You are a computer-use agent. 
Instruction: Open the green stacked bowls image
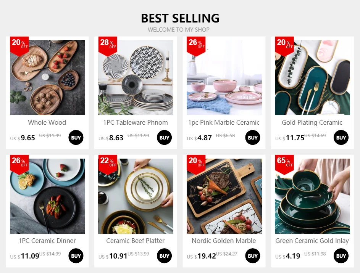pos(313,196)
